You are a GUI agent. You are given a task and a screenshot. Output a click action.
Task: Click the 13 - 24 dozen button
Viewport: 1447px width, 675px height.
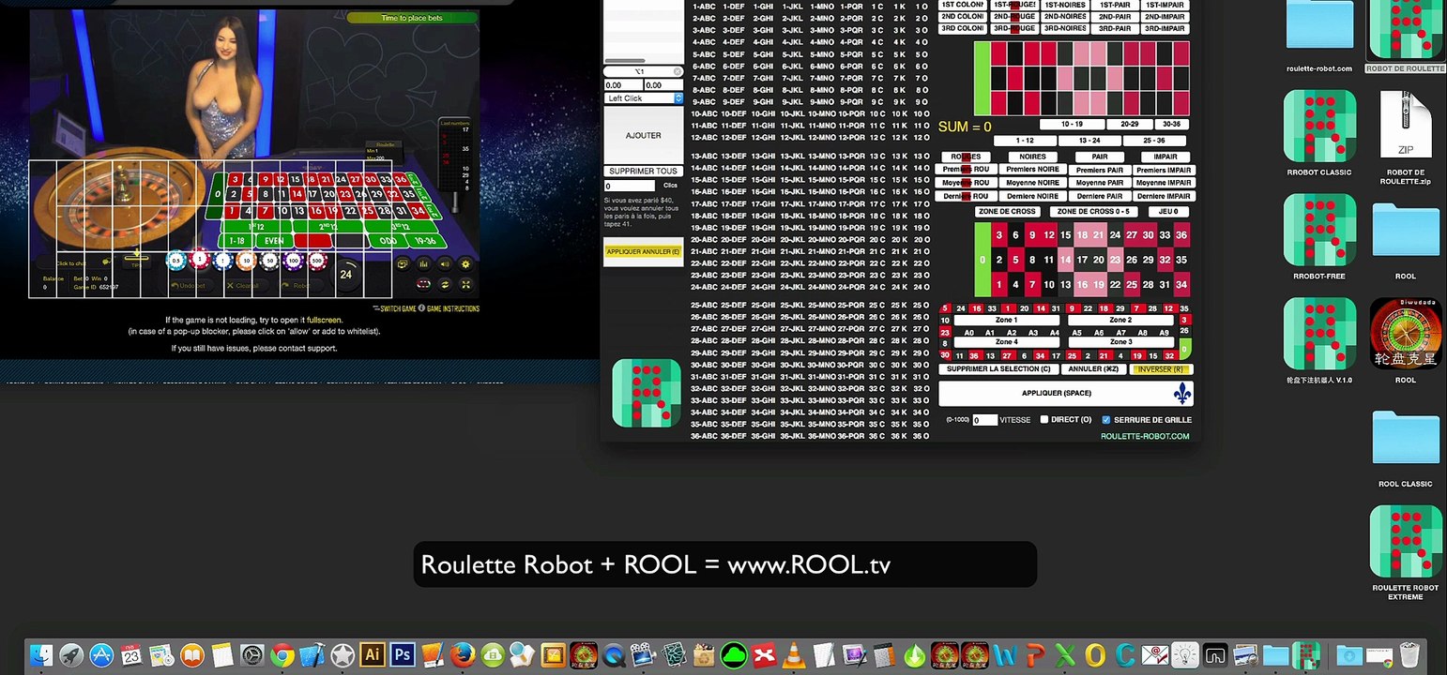[1089, 141]
